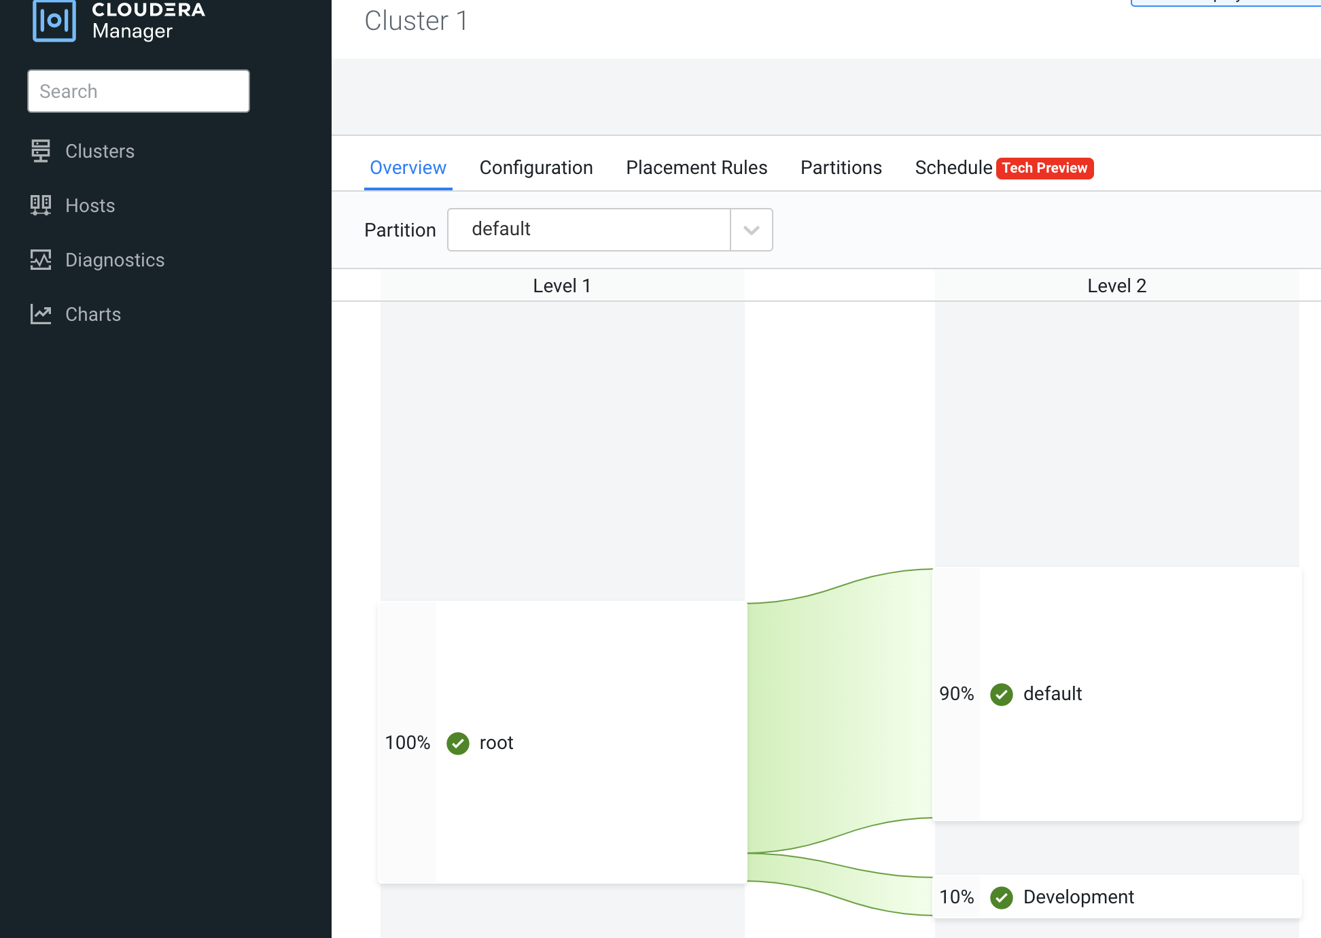
Task: Select the root queue node at 100%
Action: pos(563,743)
